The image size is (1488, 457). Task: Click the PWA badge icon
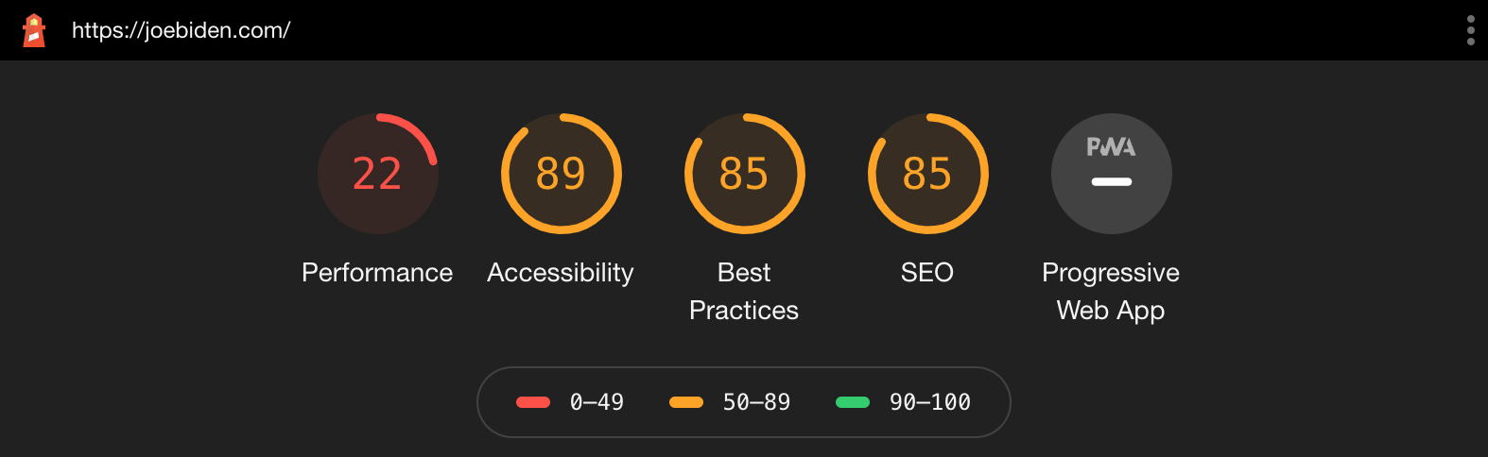point(1111,147)
